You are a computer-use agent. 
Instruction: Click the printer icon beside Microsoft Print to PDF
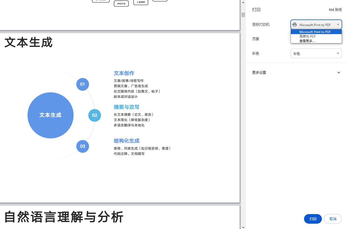pos(295,25)
